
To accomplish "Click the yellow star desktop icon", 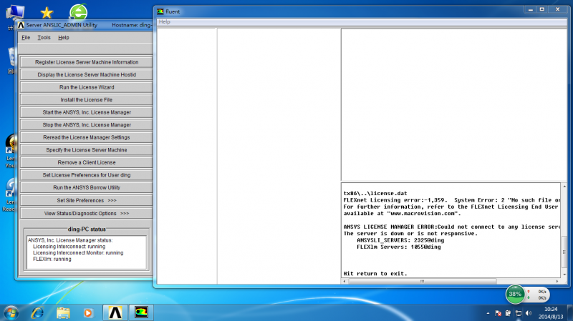I will (47, 13).
